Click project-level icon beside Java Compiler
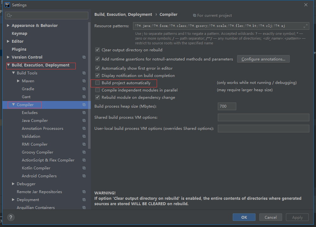Screen dimensions: 316x227 tap(84, 121)
